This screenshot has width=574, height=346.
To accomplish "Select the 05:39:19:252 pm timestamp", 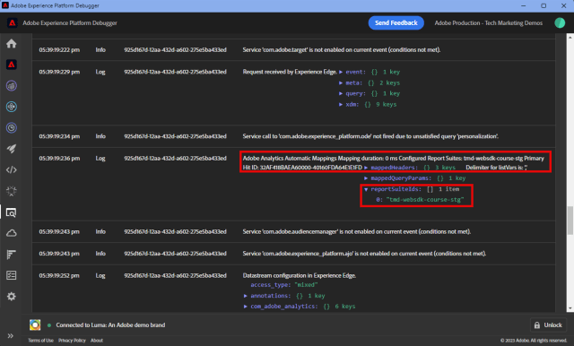I will [x=59, y=275].
